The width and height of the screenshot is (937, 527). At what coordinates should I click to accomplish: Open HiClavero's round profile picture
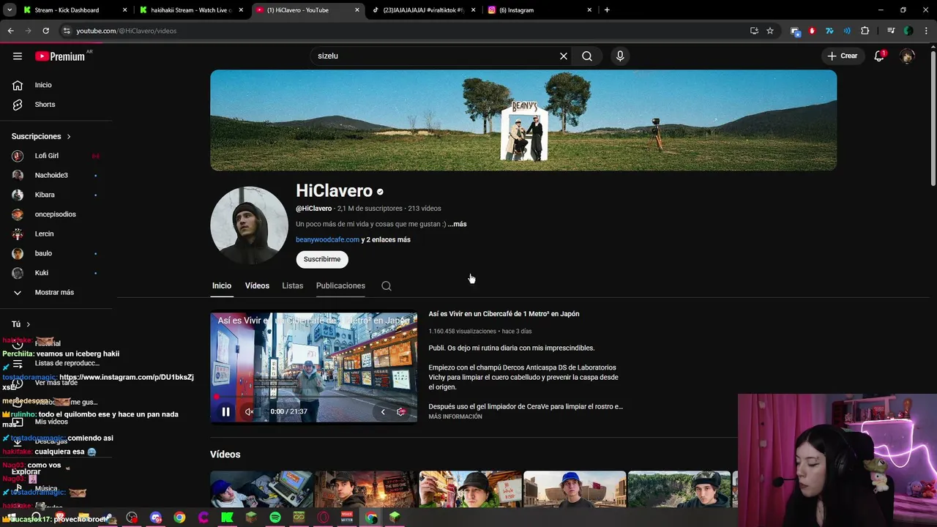249,225
